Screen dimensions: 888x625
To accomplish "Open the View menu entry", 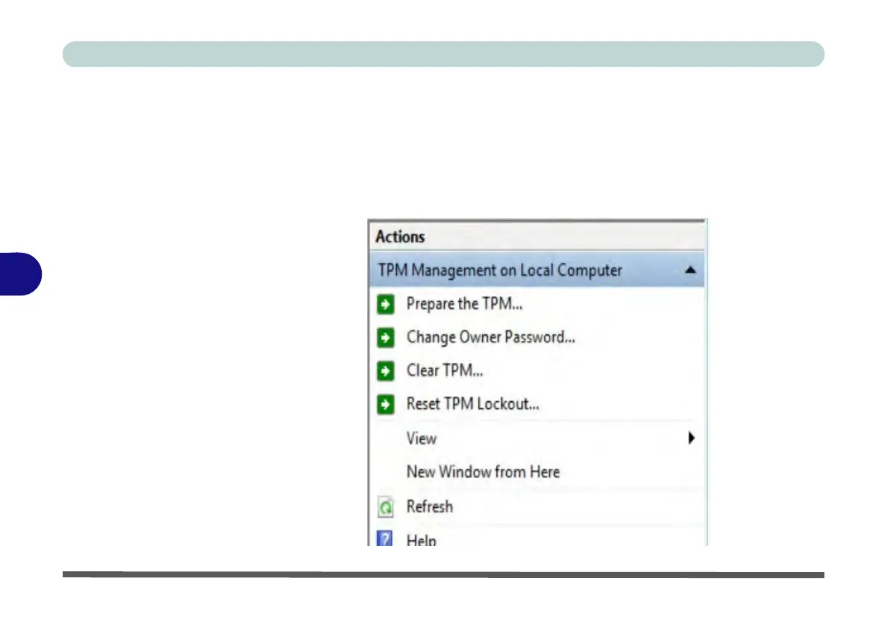I will click(x=422, y=439).
